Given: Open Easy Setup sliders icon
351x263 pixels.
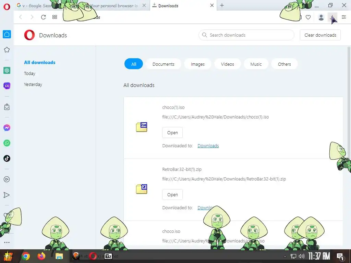Looking at the screenshot, I should [x=344, y=17].
